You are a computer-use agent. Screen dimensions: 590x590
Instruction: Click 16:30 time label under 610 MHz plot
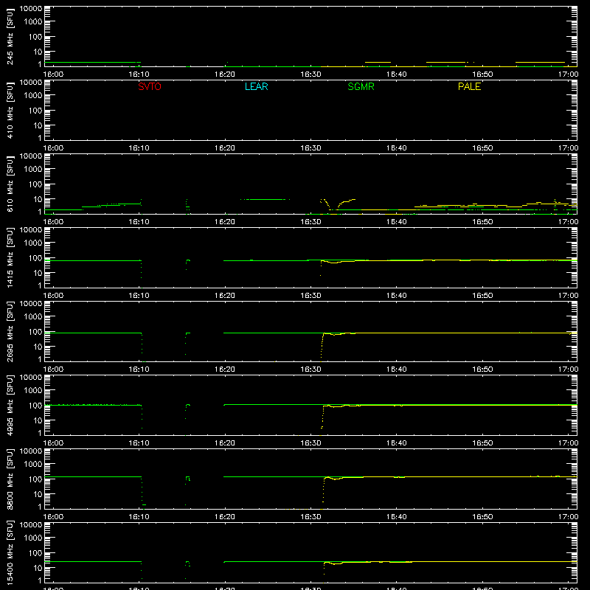[x=310, y=222]
